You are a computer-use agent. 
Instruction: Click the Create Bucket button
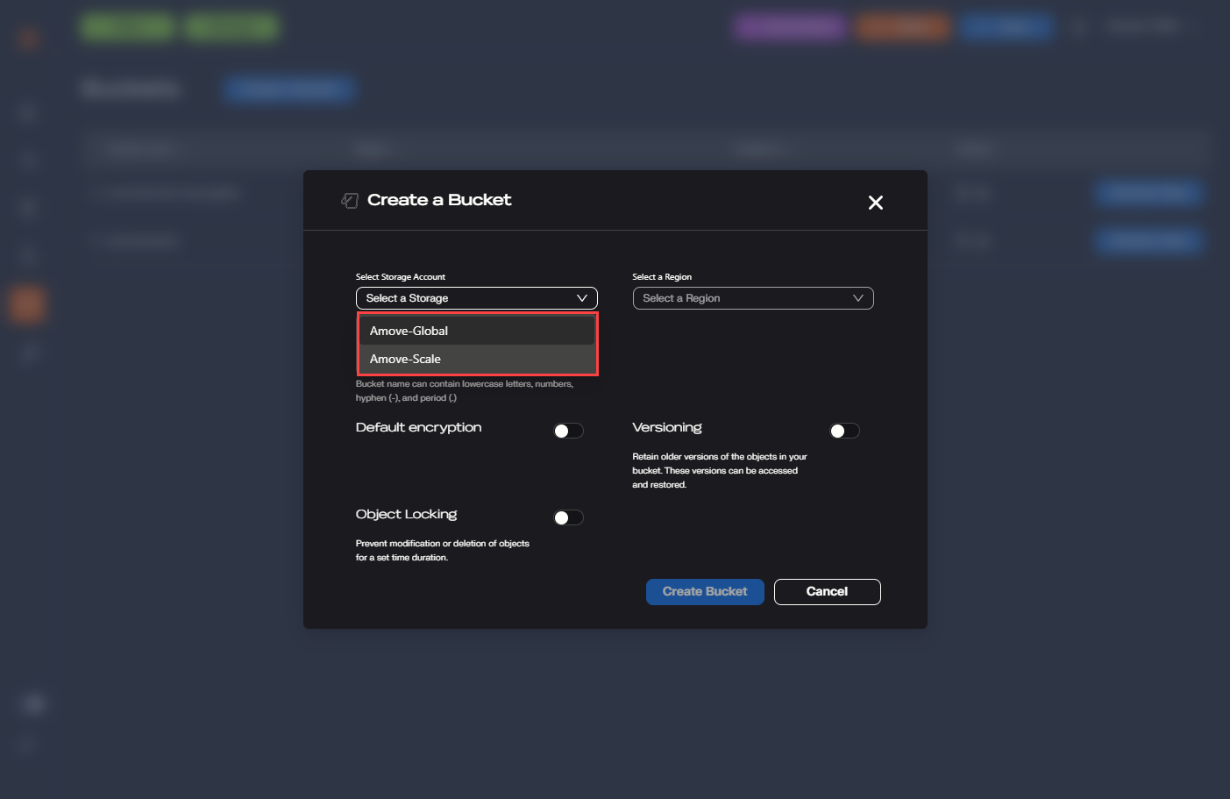point(704,592)
